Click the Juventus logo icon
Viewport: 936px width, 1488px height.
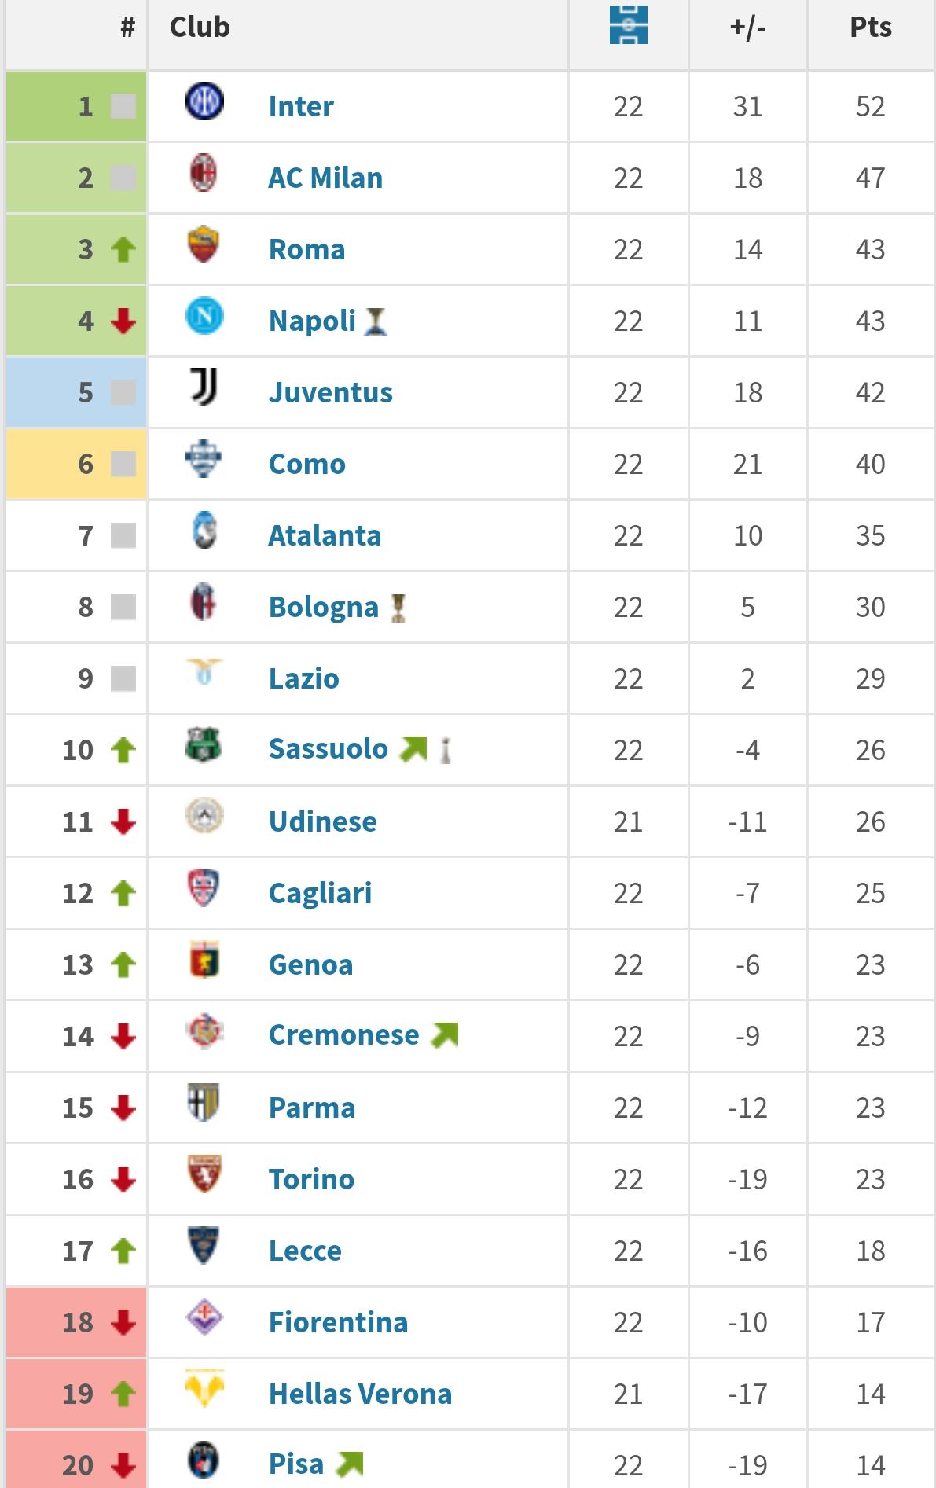coord(204,388)
